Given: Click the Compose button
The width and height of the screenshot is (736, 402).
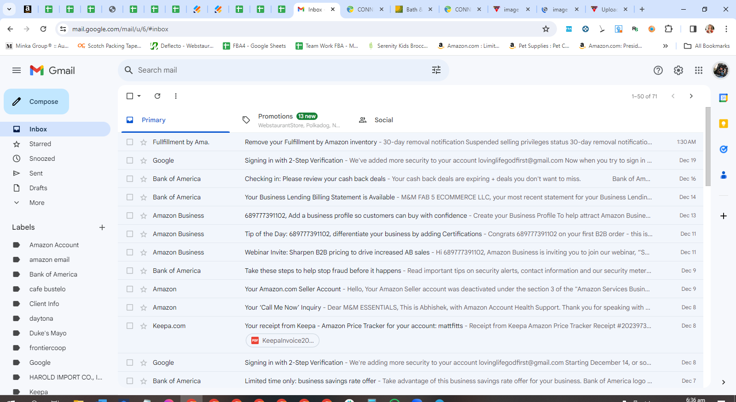Looking at the screenshot, I should [x=36, y=102].
